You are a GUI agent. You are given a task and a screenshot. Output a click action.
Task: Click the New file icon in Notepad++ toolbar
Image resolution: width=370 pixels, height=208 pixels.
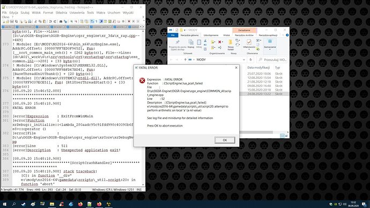pos(4,21)
